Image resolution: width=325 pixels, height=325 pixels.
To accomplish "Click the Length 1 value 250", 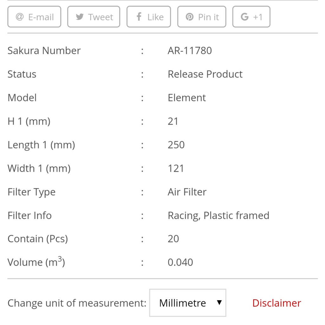I will point(176,145).
